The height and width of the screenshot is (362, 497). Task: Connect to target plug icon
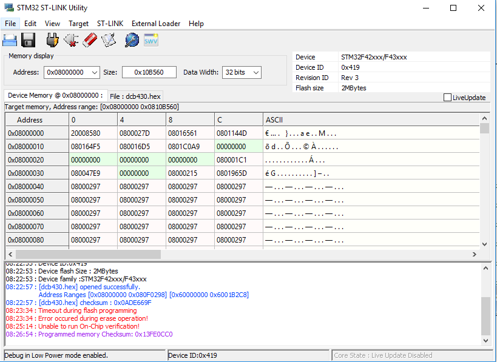click(x=52, y=40)
